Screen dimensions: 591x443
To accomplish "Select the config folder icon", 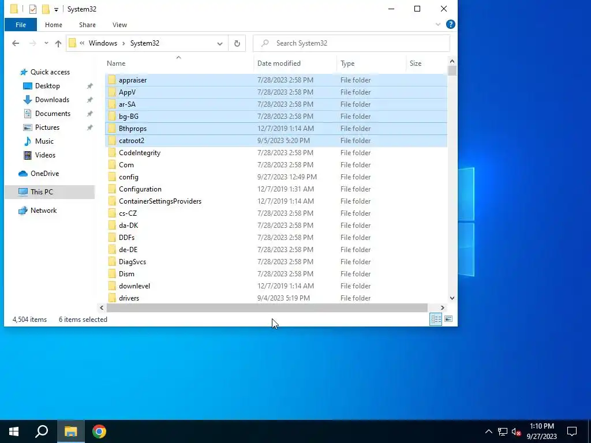I will tap(112, 177).
